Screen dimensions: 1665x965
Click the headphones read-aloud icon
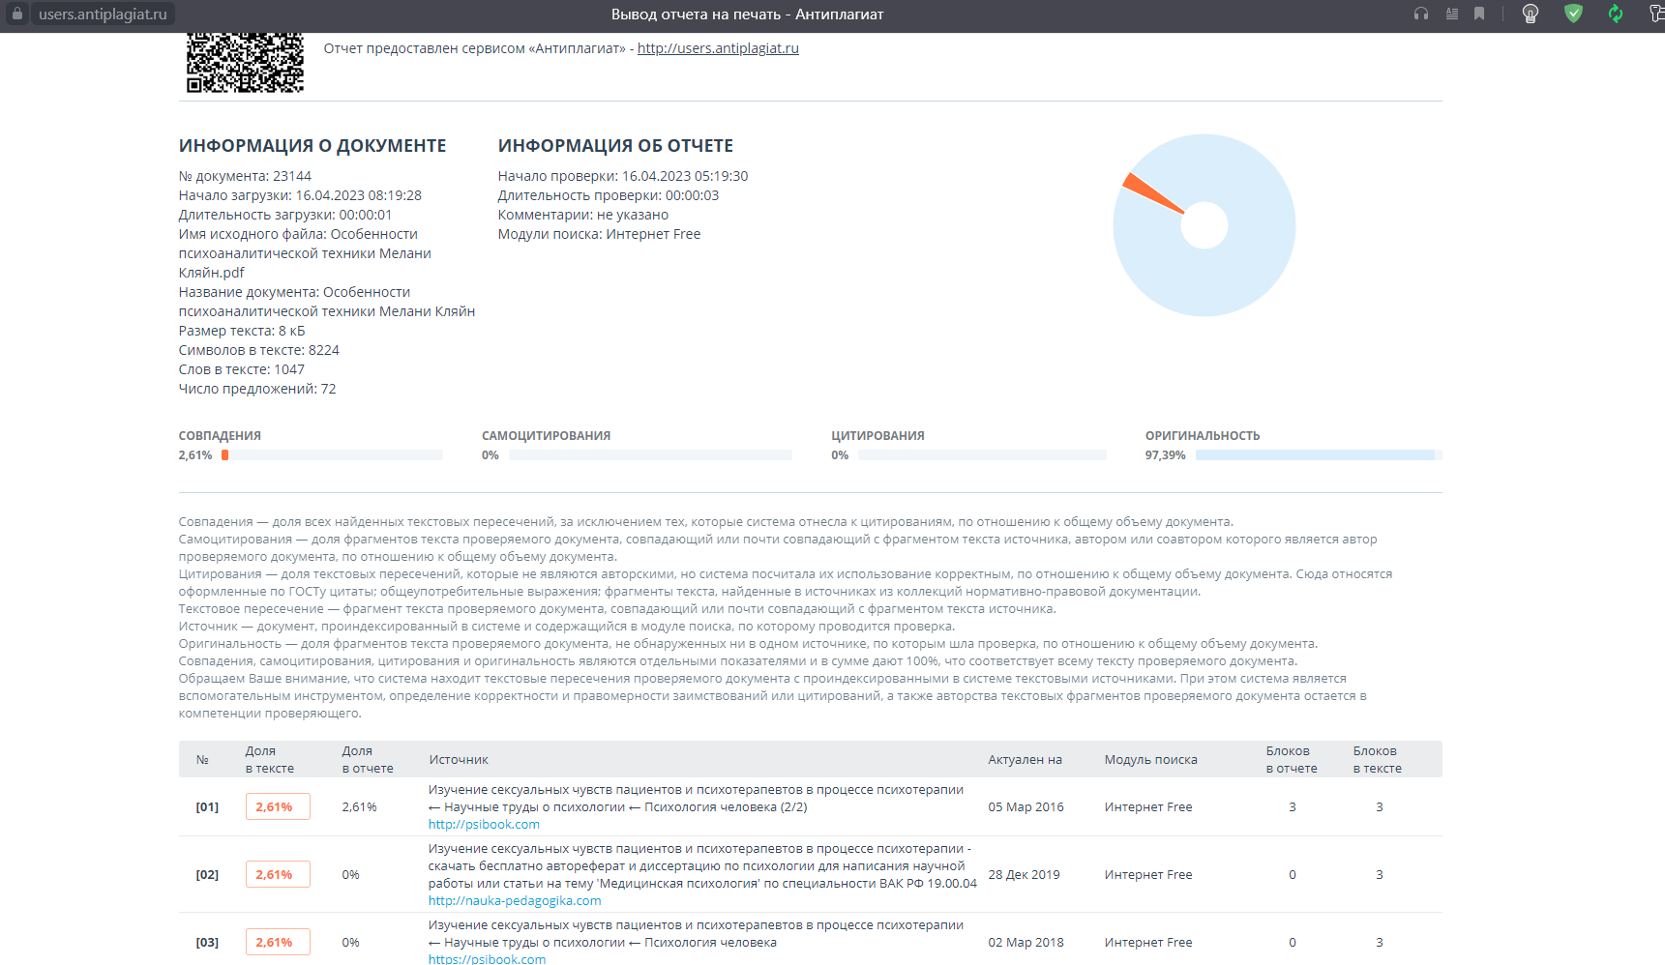1420,14
